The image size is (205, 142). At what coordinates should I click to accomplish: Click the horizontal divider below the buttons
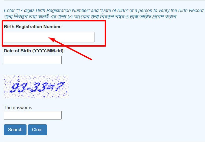[x=102, y=141]
